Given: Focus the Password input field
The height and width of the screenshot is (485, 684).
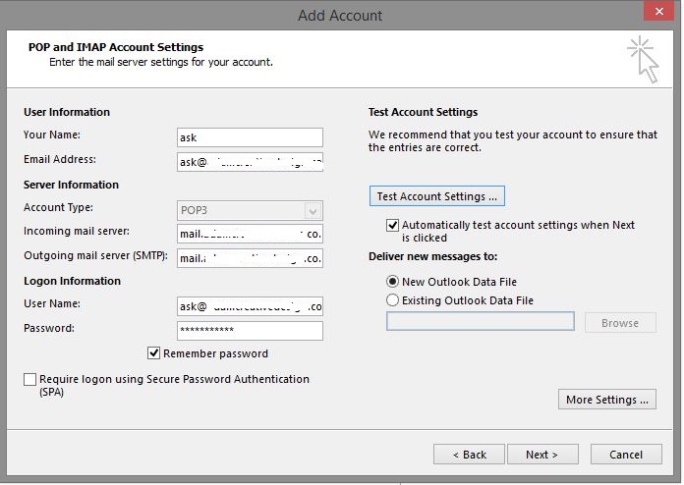Looking at the screenshot, I should click(x=250, y=330).
